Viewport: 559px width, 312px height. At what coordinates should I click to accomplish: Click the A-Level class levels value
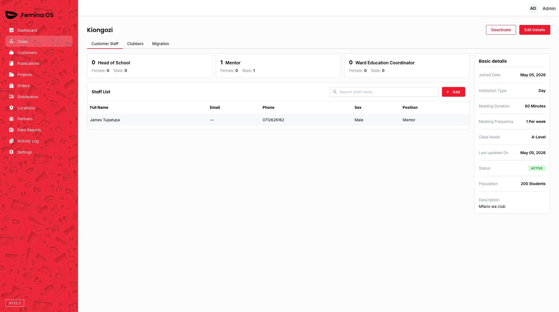(x=538, y=137)
